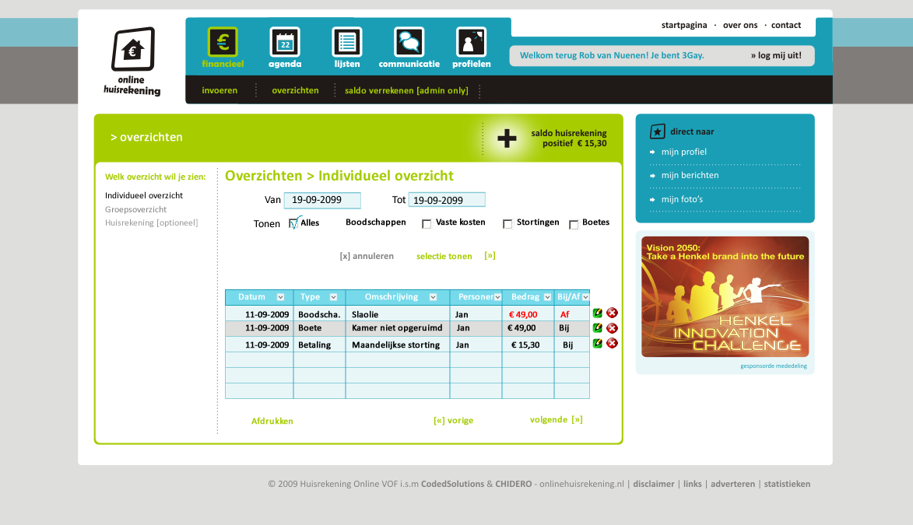
Task: Check the Vaste kosten checkbox
Action: 427,224
